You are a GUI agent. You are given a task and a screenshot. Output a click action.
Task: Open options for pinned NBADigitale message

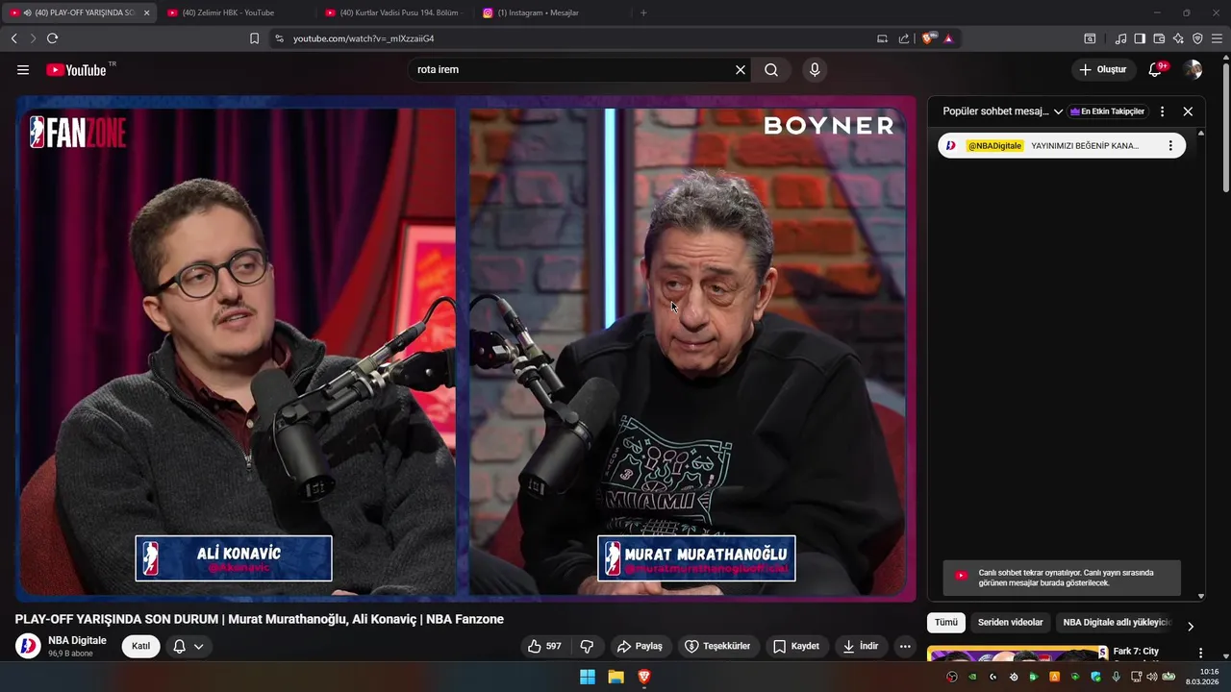(x=1170, y=146)
